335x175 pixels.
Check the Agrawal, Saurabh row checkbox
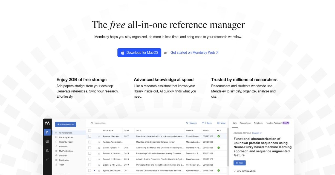[x=89, y=136]
